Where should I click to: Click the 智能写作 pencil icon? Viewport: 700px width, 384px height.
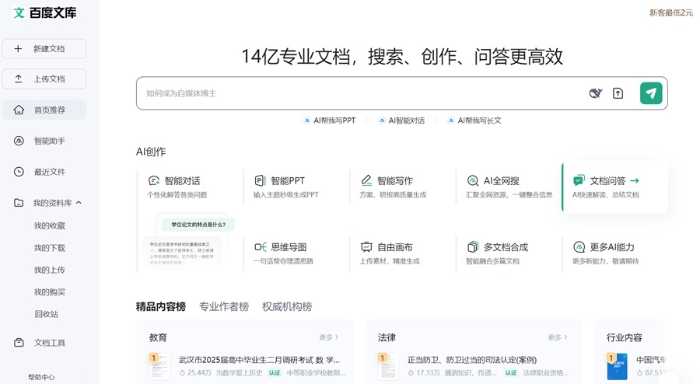[x=366, y=180]
